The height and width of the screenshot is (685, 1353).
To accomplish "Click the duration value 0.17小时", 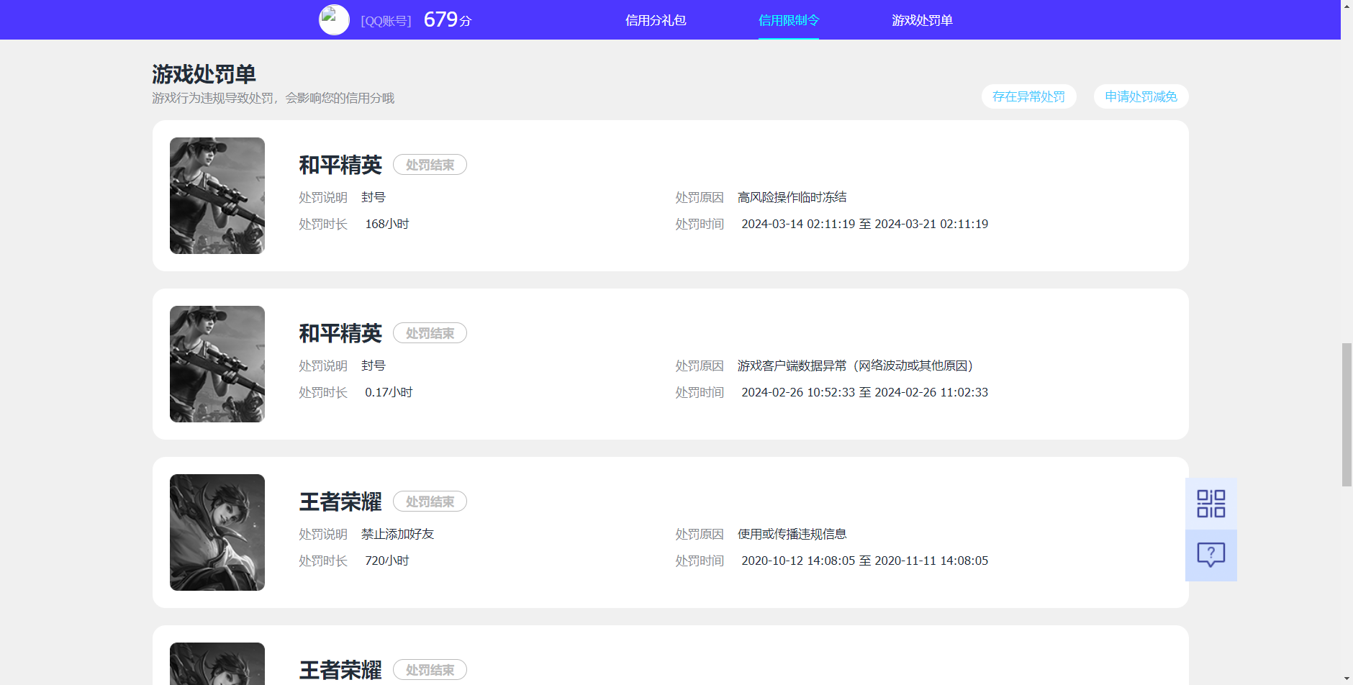I will [x=389, y=392].
